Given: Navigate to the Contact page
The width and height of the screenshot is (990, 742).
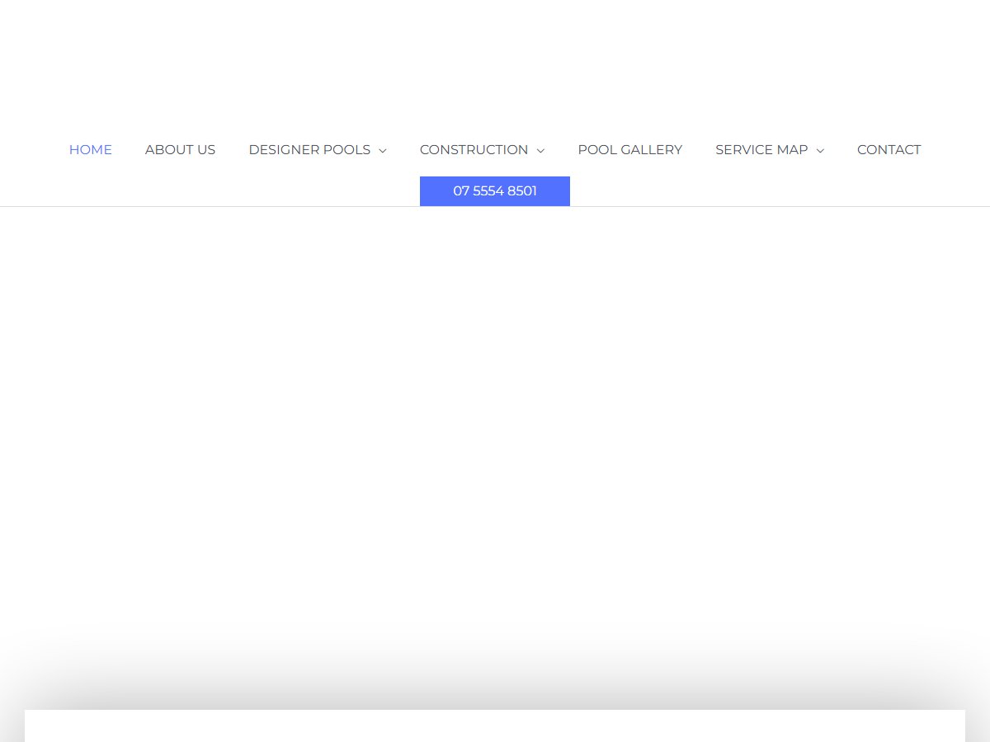Looking at the screenshot, I should pyautogui.click(x=889, y=150).
